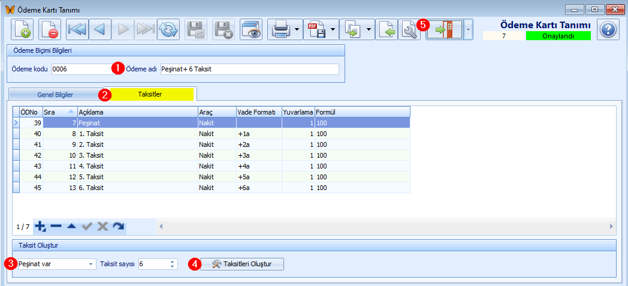Expand the PDF export dropdown arrow
This screenshot has height=286, width=628.
coord(333,29)
